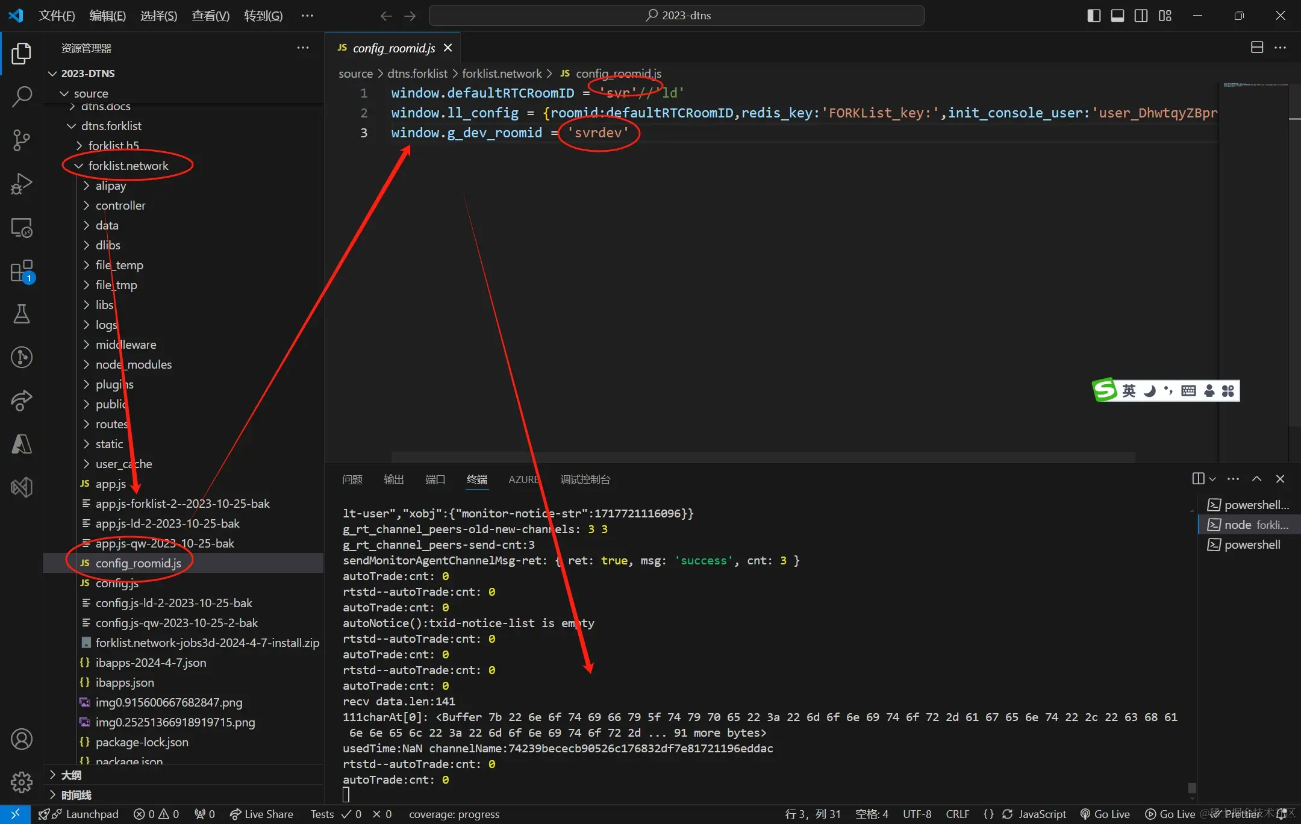
Task: Open the Extensions view with badge
Action: point(22,271)
